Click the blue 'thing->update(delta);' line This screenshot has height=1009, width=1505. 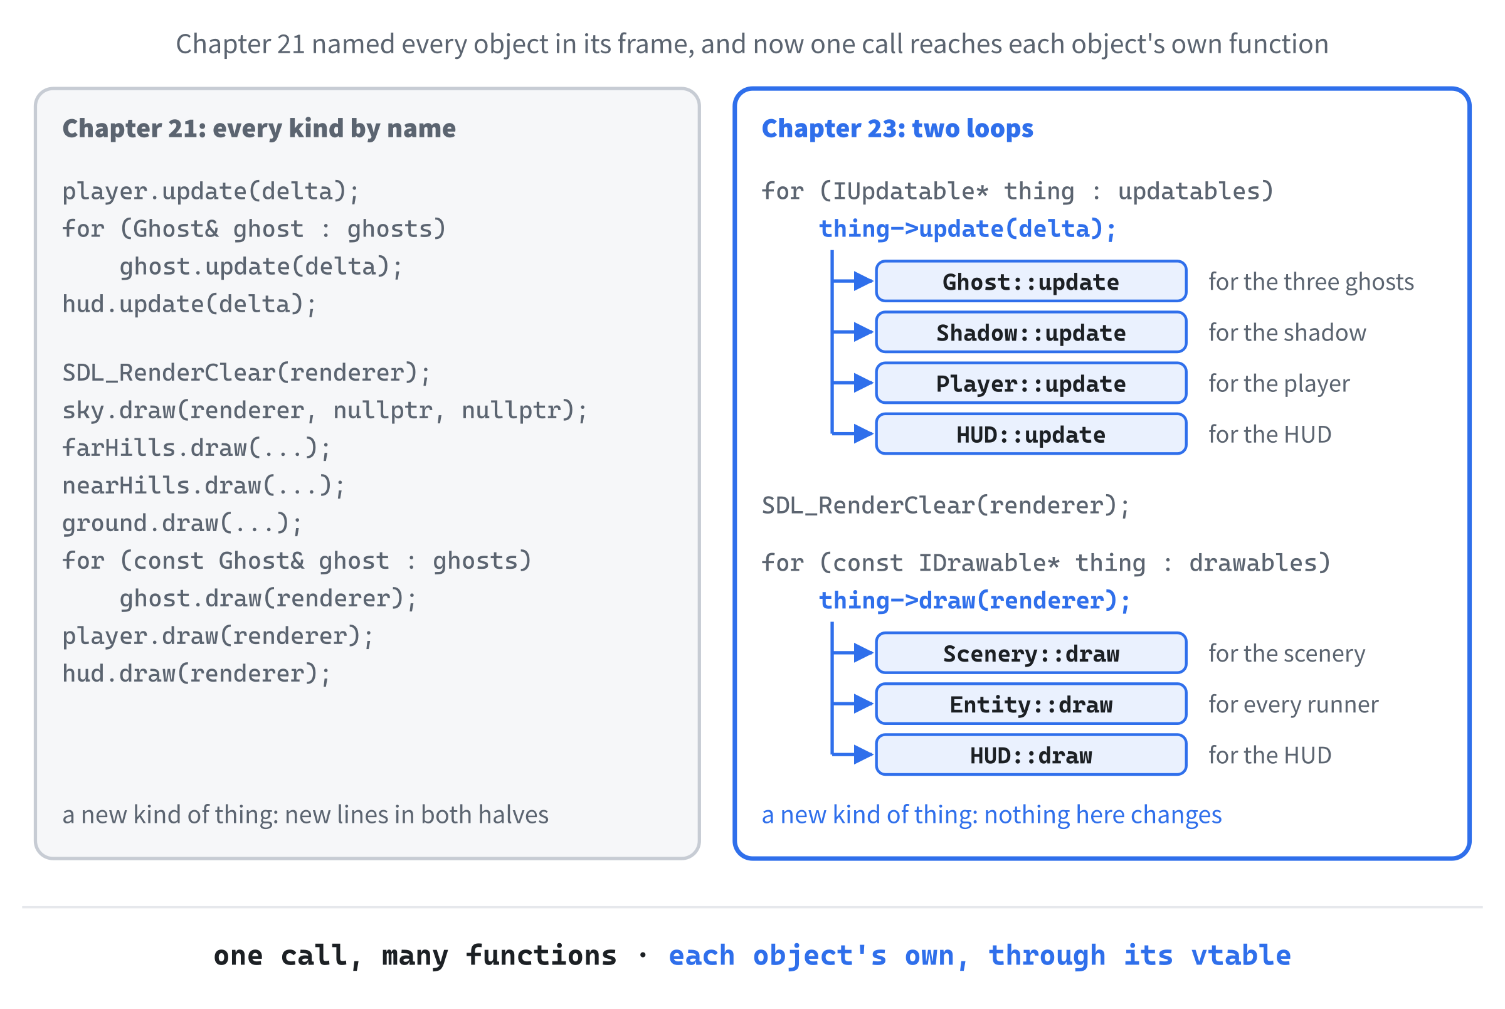967,228
